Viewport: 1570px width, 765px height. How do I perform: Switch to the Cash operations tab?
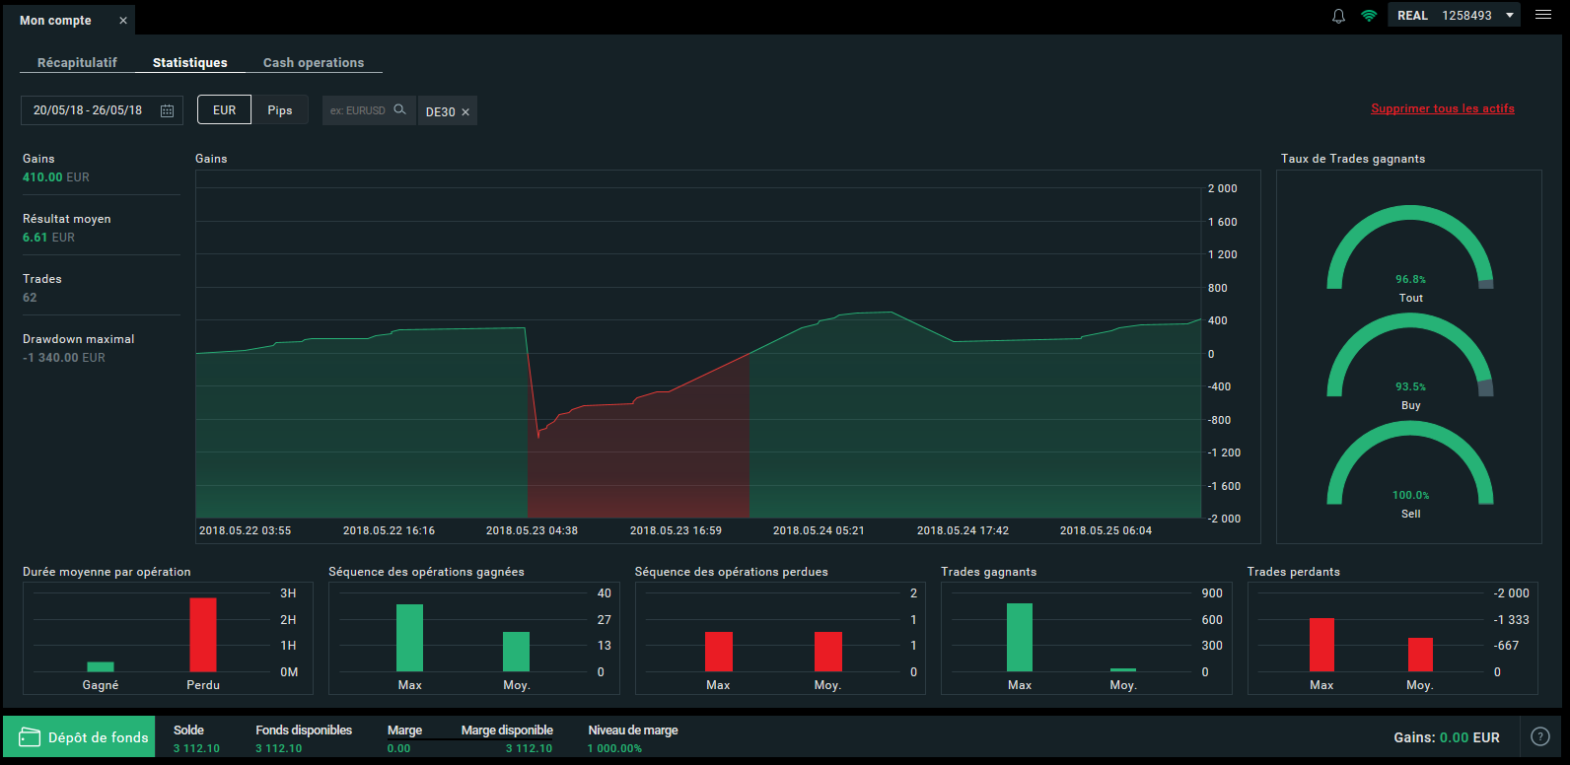click(314, 62)
